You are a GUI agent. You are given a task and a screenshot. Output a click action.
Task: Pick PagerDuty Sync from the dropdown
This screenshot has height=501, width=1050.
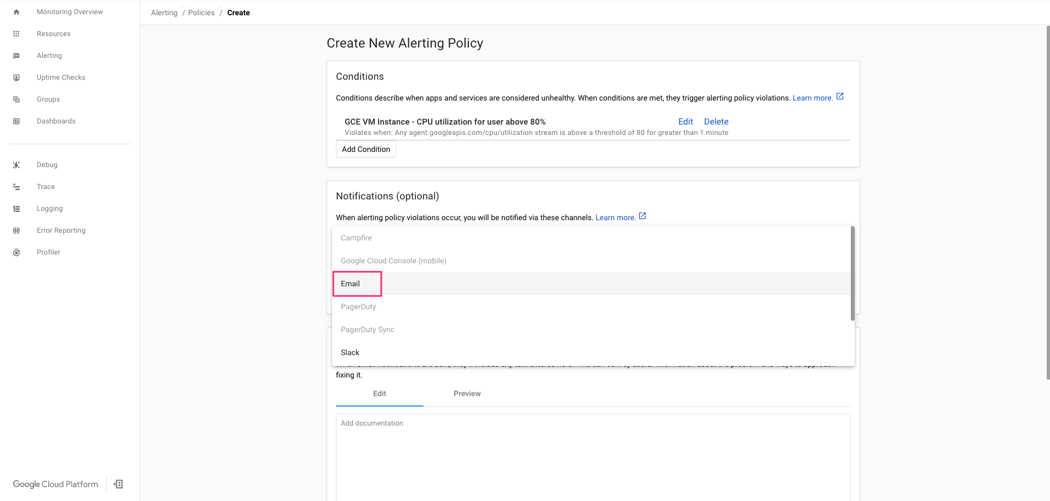367,329
